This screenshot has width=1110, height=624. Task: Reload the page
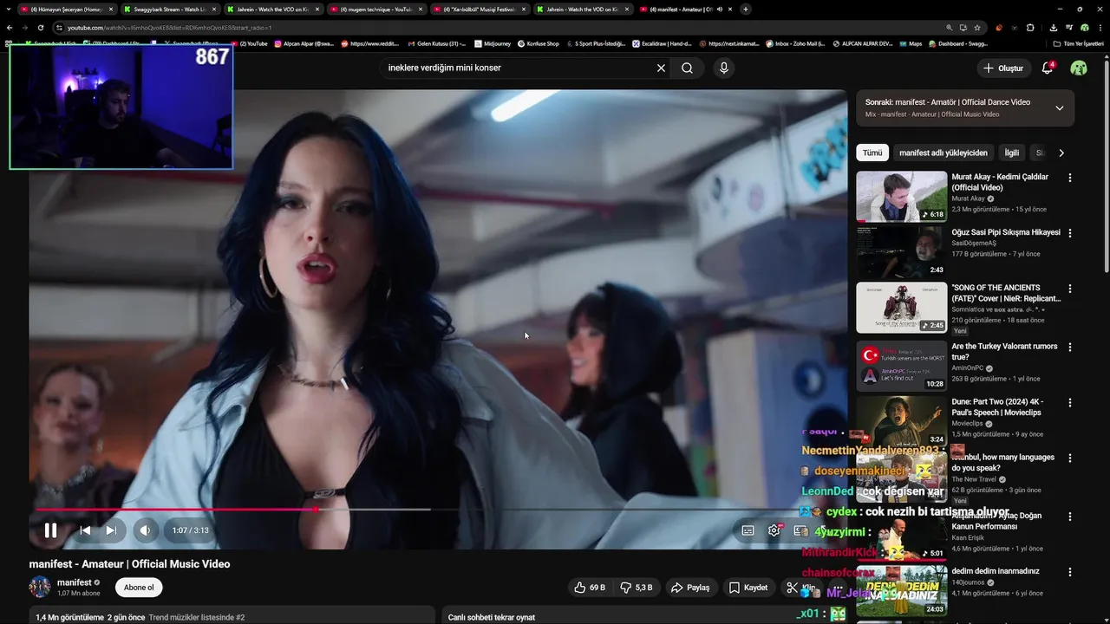(40, 28)
